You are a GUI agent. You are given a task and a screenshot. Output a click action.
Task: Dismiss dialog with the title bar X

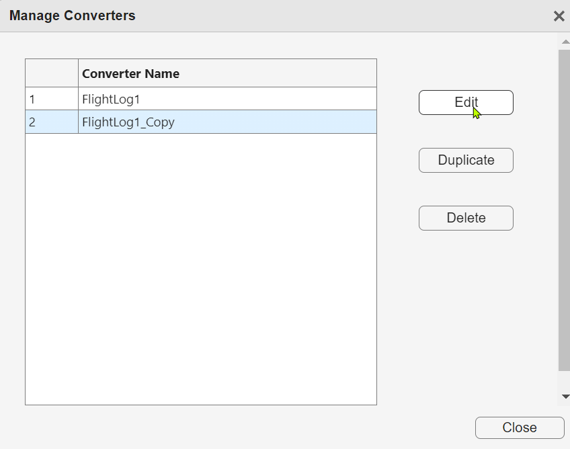click(x=559, y=16)
